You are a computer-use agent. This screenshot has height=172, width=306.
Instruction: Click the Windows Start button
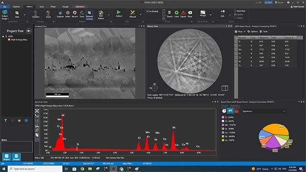(x=4, y=169)
